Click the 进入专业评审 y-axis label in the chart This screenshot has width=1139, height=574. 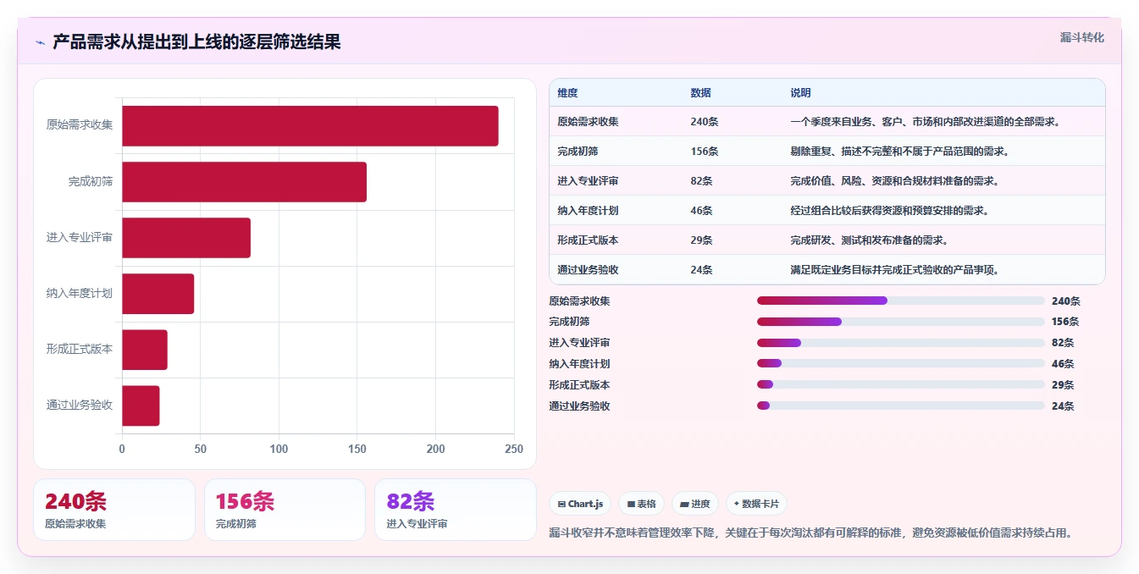(80, 237)
